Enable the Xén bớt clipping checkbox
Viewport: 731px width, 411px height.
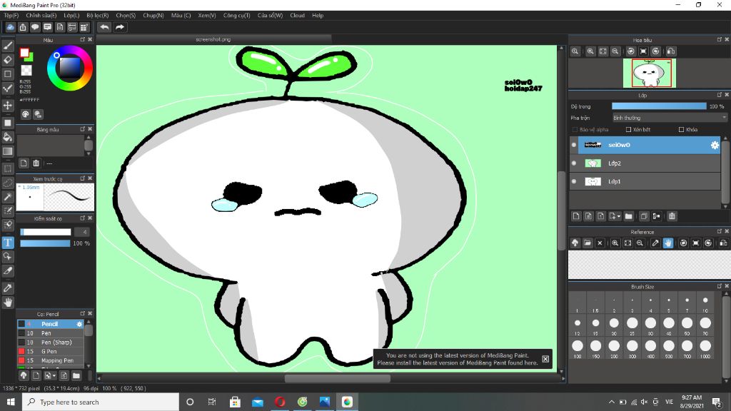pyautogui.click(x=628, y=130)
